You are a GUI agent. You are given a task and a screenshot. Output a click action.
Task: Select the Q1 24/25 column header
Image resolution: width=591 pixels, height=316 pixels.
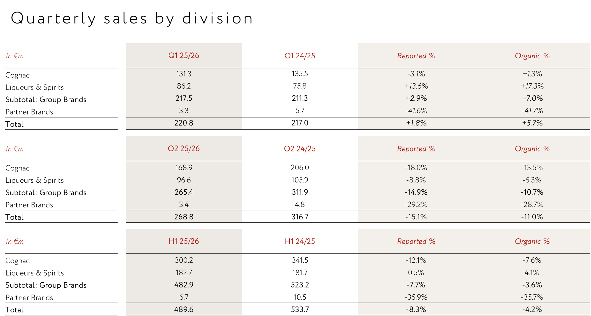[x=300, y=56]
